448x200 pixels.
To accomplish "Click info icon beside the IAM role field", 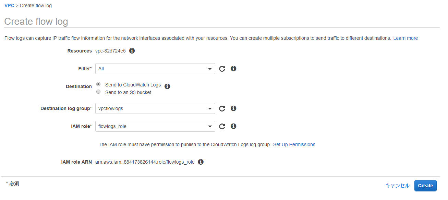I will [x=233, y=126].
